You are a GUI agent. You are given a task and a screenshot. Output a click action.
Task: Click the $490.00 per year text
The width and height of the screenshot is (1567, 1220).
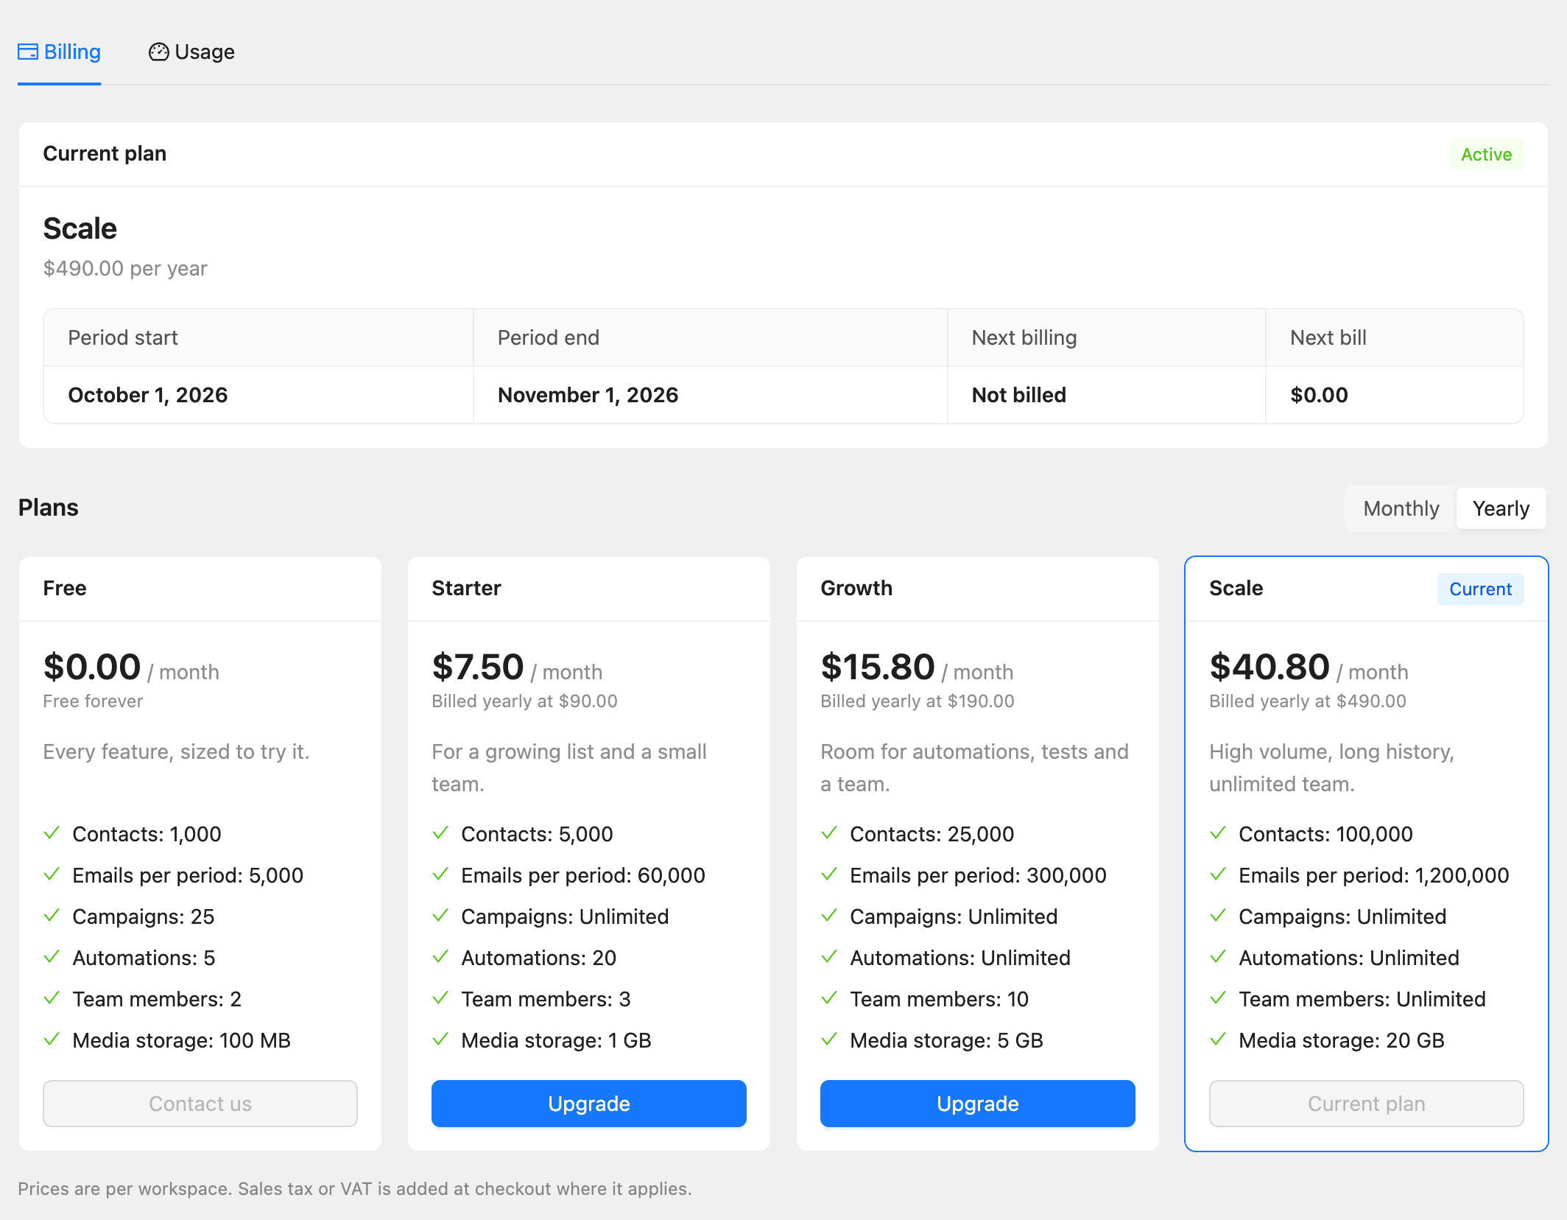[x=125, y=268]
